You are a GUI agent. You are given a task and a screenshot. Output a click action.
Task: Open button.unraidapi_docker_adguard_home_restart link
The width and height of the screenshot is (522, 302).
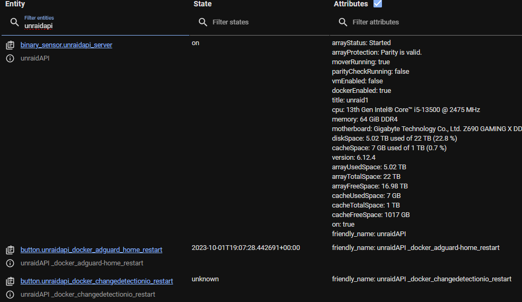[x=91, y=250]
